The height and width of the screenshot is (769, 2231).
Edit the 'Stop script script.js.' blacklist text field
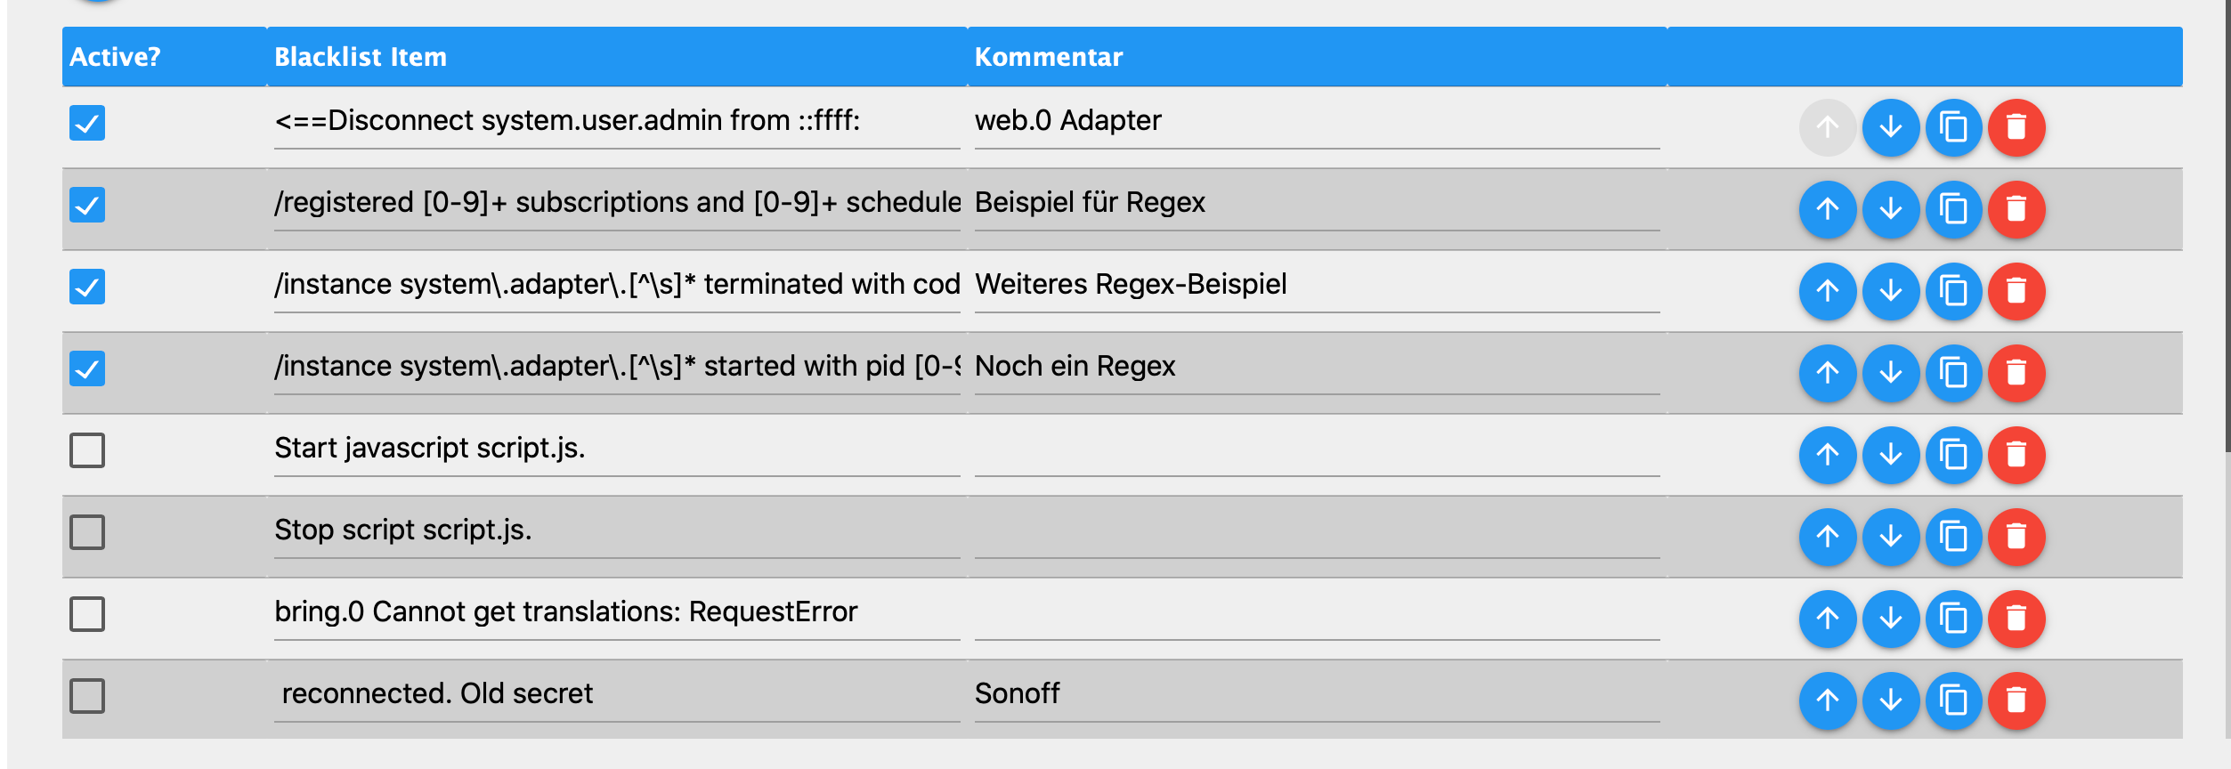click(616, 530)
